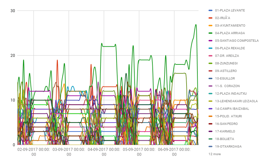Image resolution: width=267 pixels, height=165 pixels.
Task: Click the 05-SANTIAGO COMPOSTELA purple legend swatch
Action: coord(211,41)
